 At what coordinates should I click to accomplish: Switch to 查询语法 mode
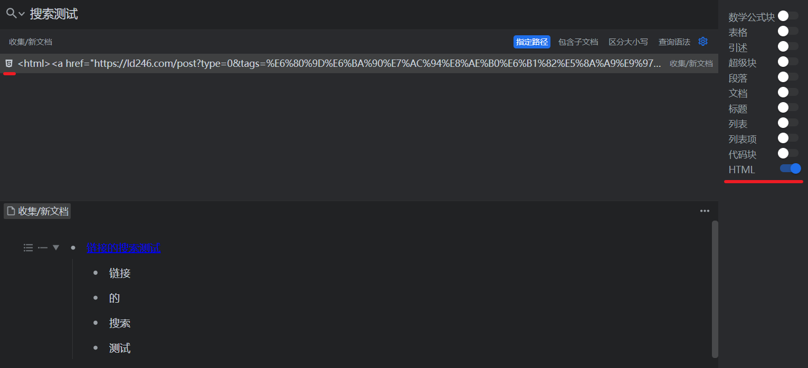click(x=674, y=42)
